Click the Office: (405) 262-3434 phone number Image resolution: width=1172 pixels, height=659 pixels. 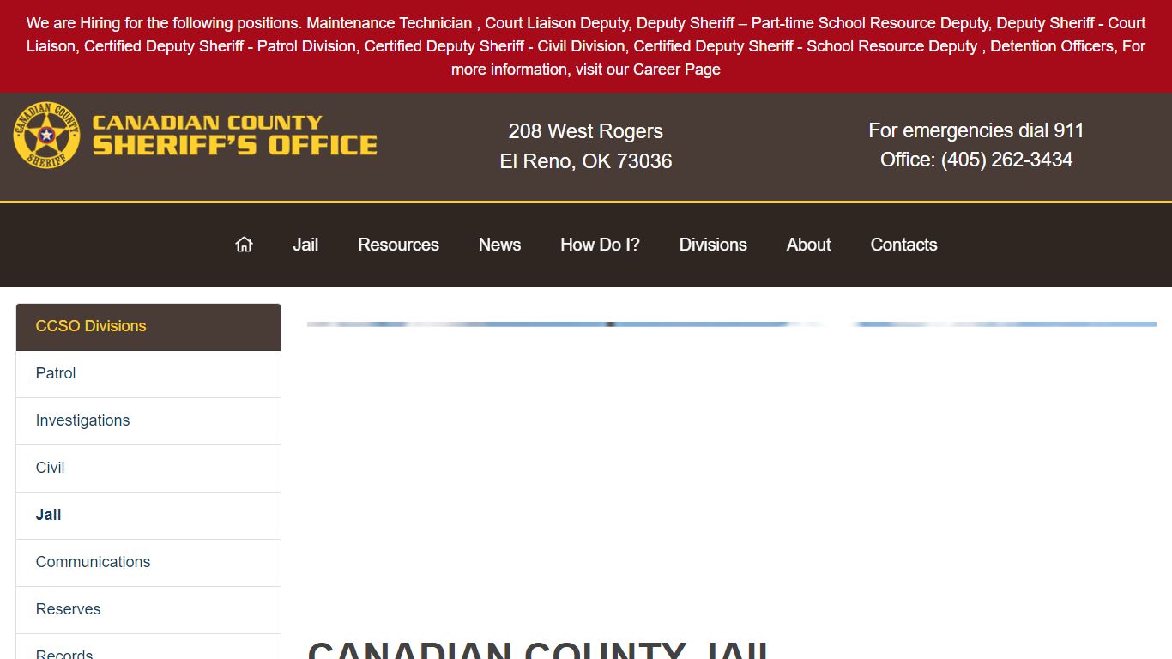976,160
